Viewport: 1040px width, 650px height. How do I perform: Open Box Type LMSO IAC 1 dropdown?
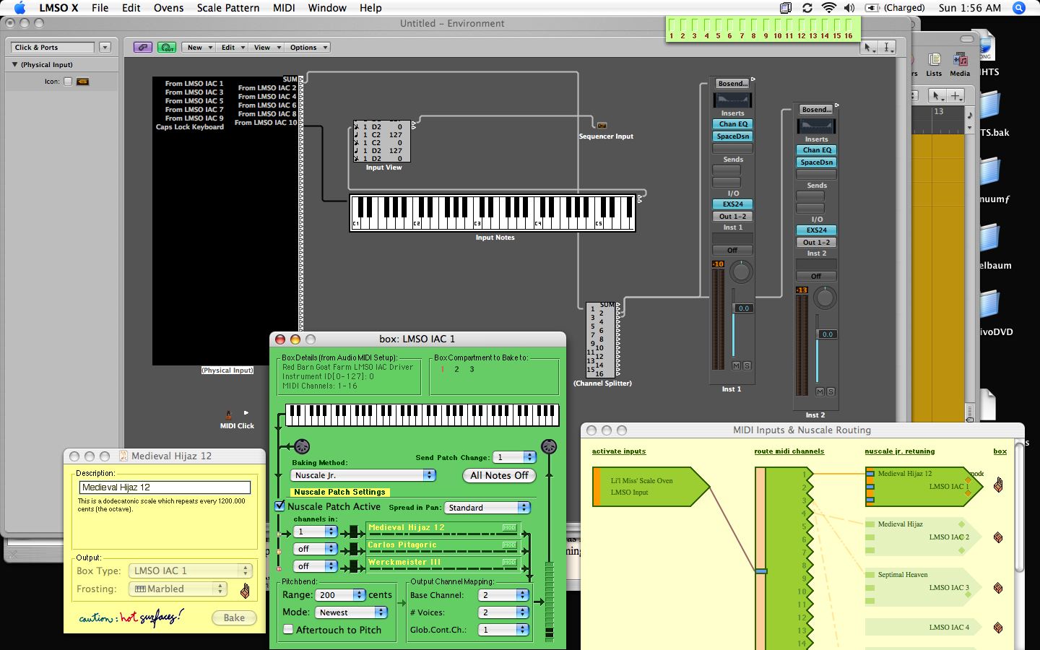pos(190,571)
